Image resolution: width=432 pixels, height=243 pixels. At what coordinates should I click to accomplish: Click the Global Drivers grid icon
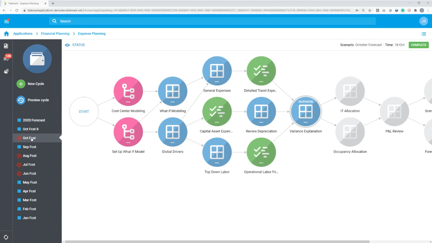click(172, 132)
